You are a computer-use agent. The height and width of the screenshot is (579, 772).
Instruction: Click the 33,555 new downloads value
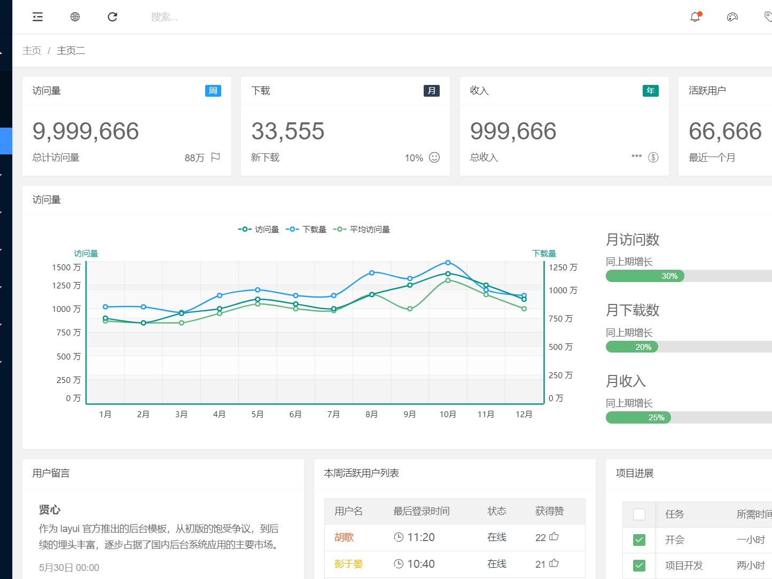(288, 131)
